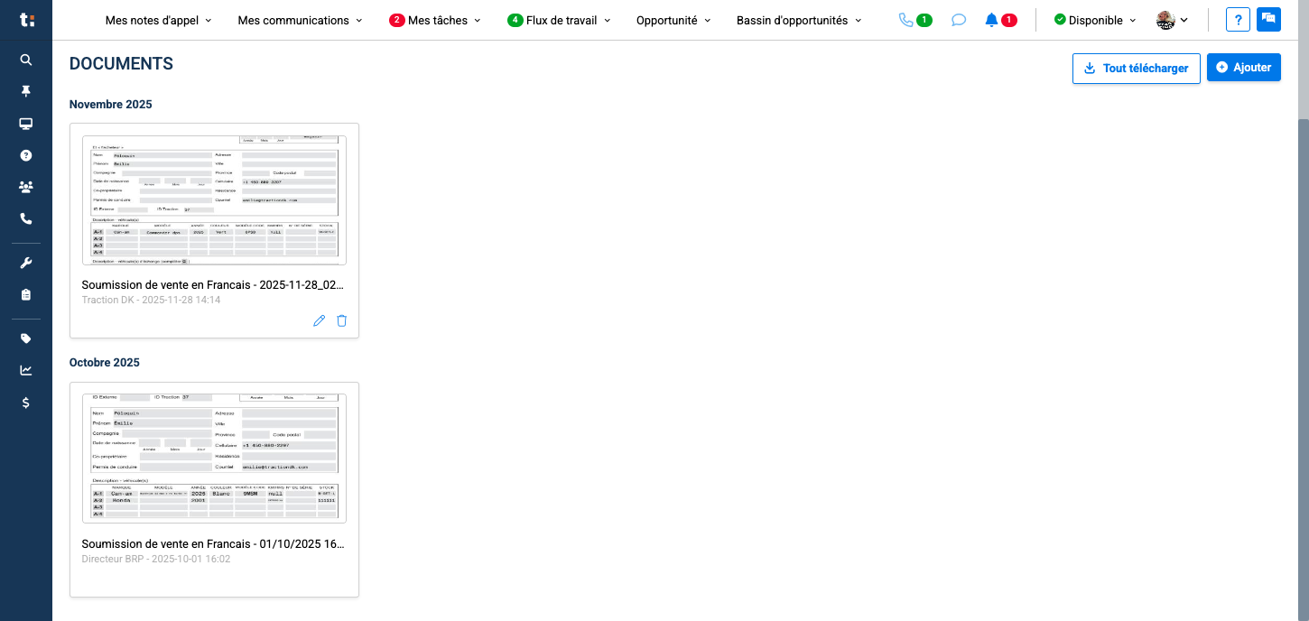
Task: Click the Ajouter button
Action: [x=1243, y=67]
